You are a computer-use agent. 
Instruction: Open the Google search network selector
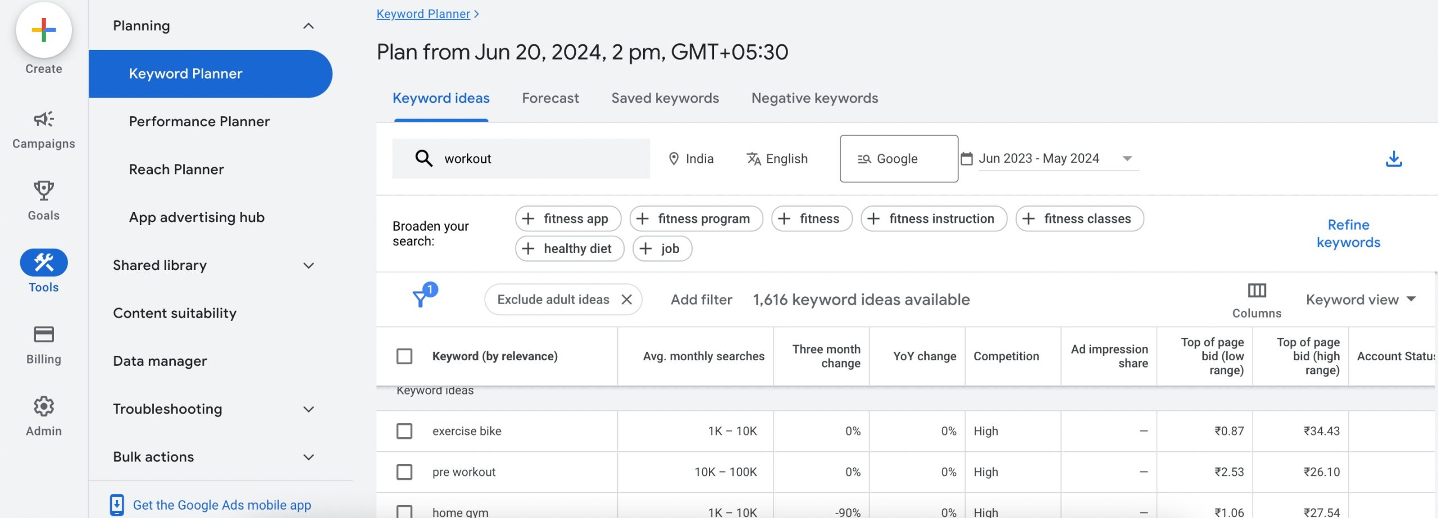pos(899,159)
